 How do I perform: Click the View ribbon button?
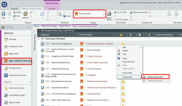coord(17,16)
